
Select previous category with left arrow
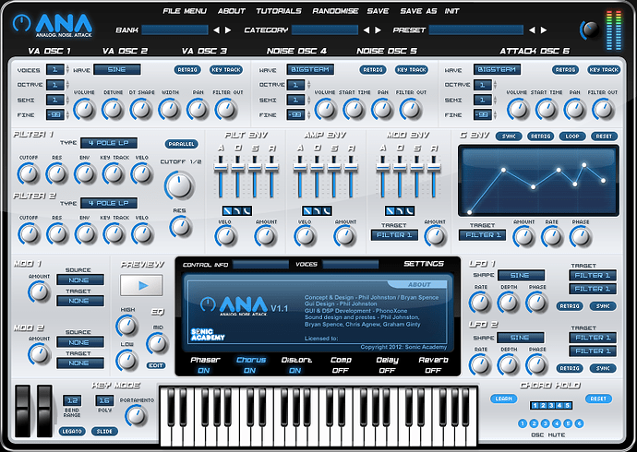click(366, 30)
